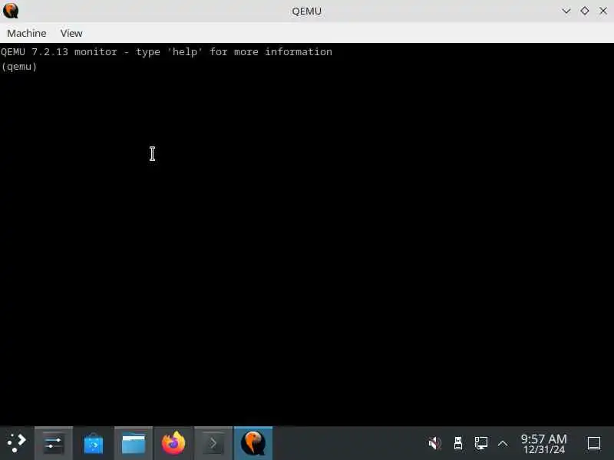Open the Konsole terminal taskbar icon
The height and width of the screenshot is (460, 614).
[x=213, y=443]
